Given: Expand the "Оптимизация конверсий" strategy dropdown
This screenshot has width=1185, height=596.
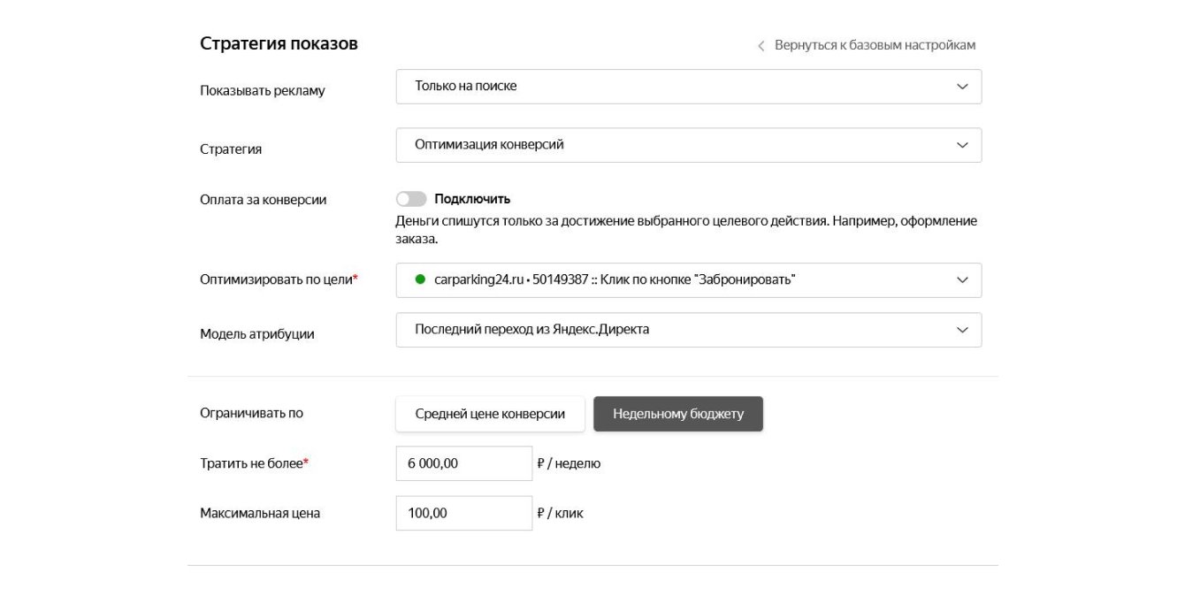Looking at the screenshot, I should (672, 145).
